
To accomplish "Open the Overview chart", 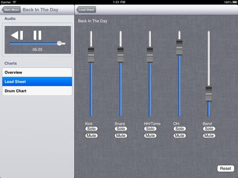I will [37, 72].
